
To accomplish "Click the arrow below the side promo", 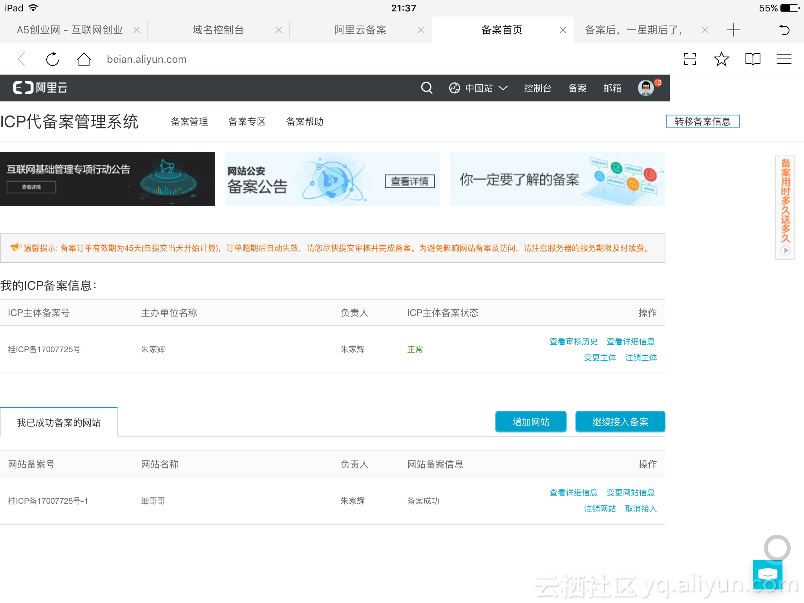I will pyautogui.click(x=785, y=250).
